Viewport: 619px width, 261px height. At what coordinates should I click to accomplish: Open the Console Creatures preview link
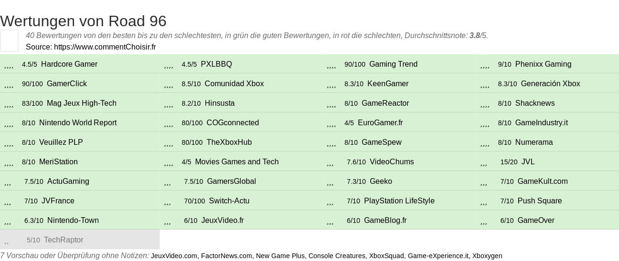[x=337, y=256]
